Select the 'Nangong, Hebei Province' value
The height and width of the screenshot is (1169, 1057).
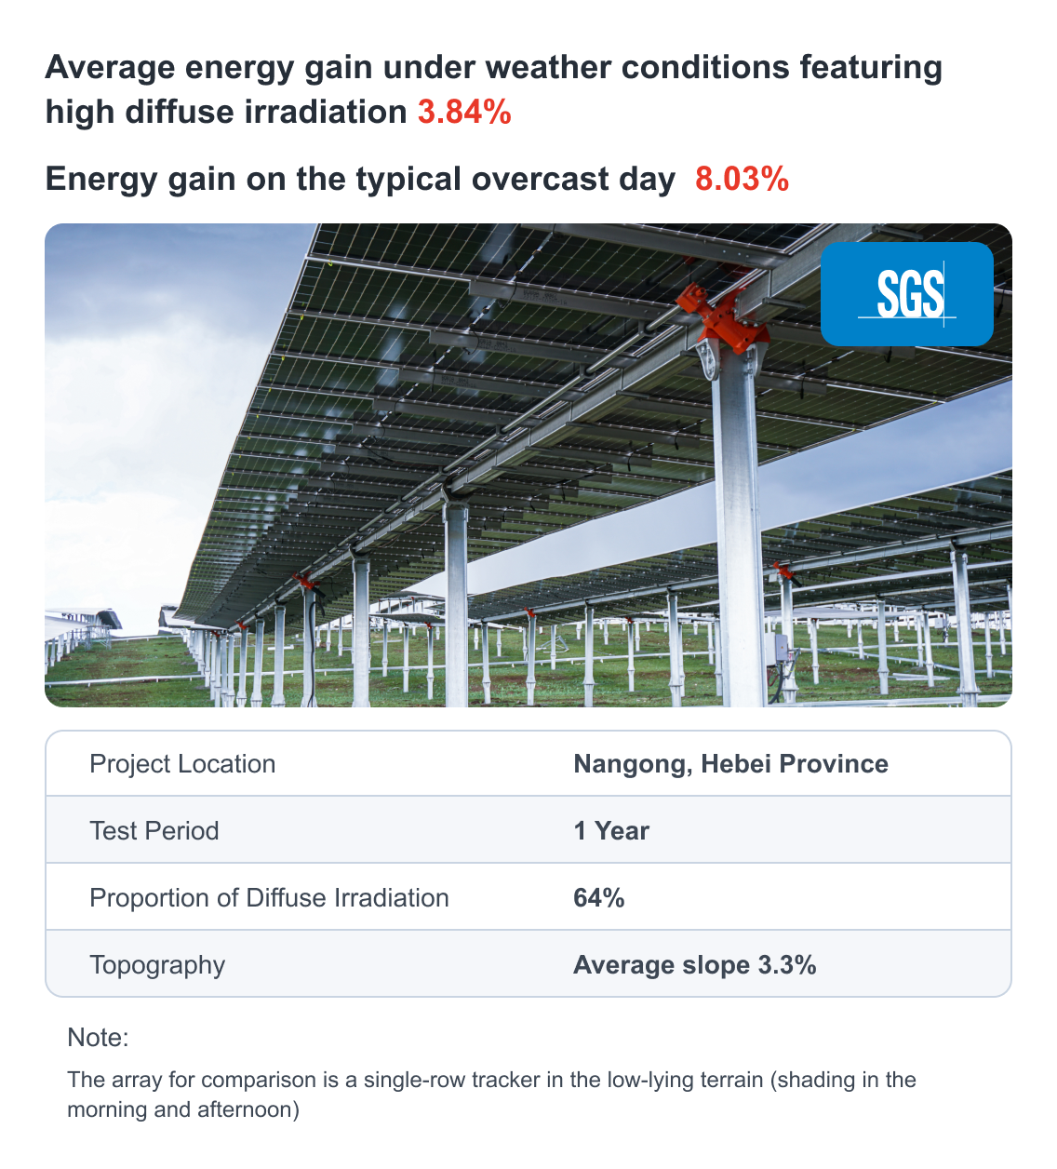pos(730,764)
